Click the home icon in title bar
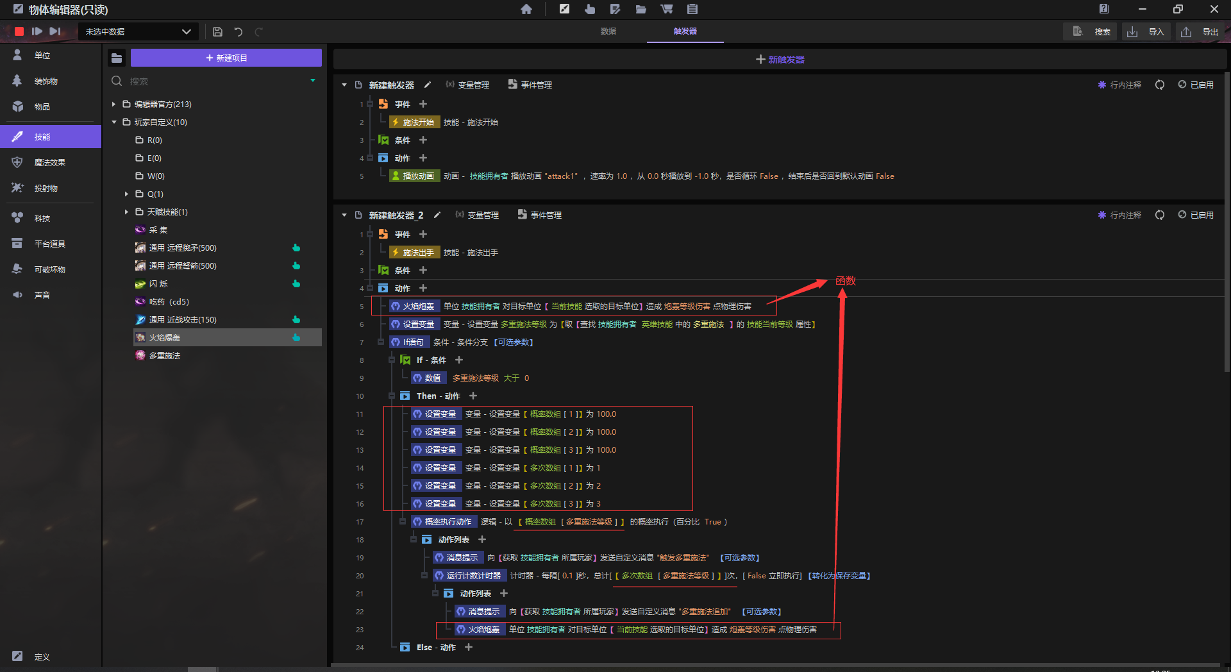This screenshot has height=672, width=1231. (x=526, y=9)
